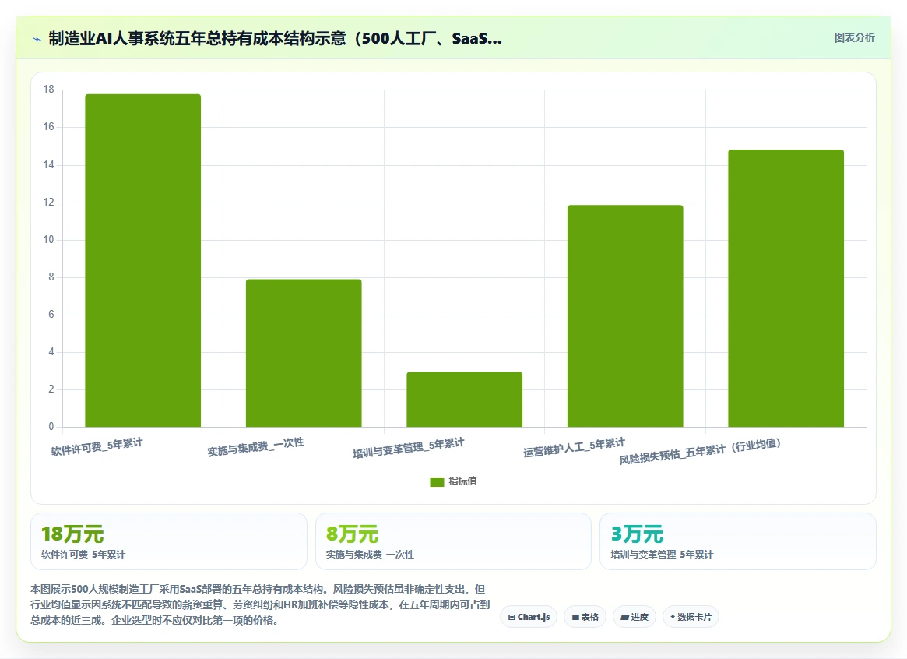The image size is (907, 659).
Task: Click the 软件许可费_5年累计 bar
Action: 143,260
